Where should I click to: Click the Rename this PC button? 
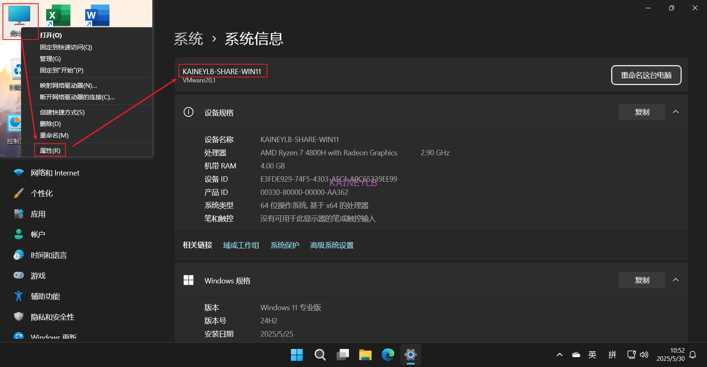[646, 75]
